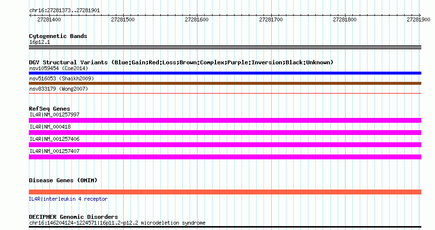Screen dimensions: 435x230
Task: Select the IL4R|NM_001257406 transcript label
Action: tap(54, 139)
